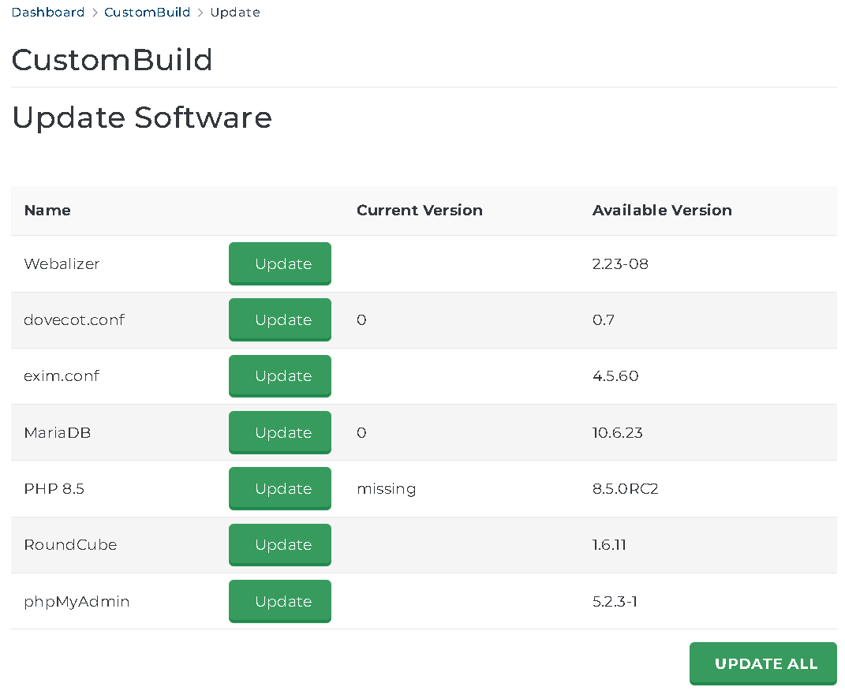Viewport: 845px width, 691px height.
Task: Click the Update breadcrumb item
Action: [x=235, y=13]
